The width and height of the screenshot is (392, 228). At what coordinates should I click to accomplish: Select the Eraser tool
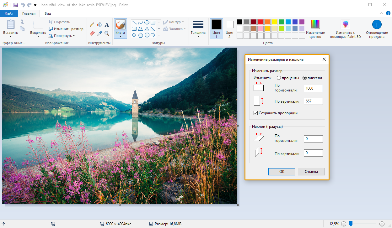point(92,33)
